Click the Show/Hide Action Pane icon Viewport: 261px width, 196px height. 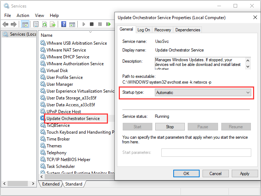pyautogui.click(x=72, y=24)
